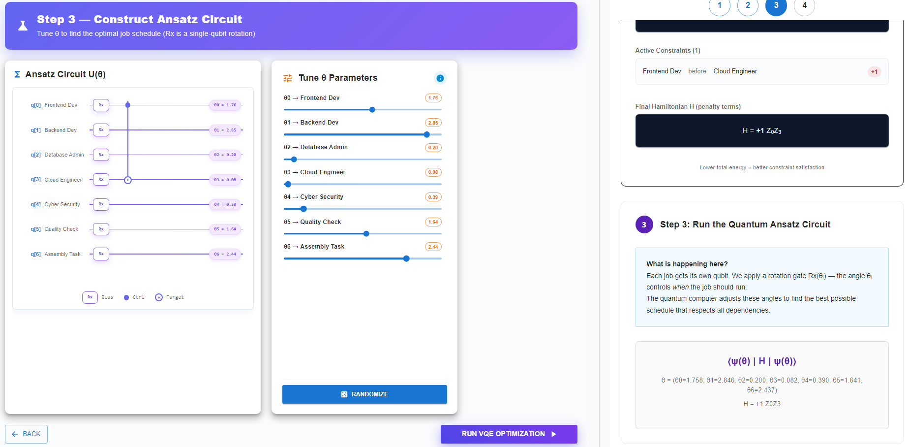909x447 pixels.
Task: Click the flask icon in the header banner
Action: (23, 26)
